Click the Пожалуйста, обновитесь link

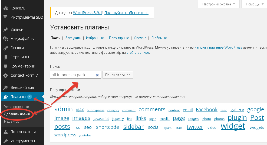[126, 13]
